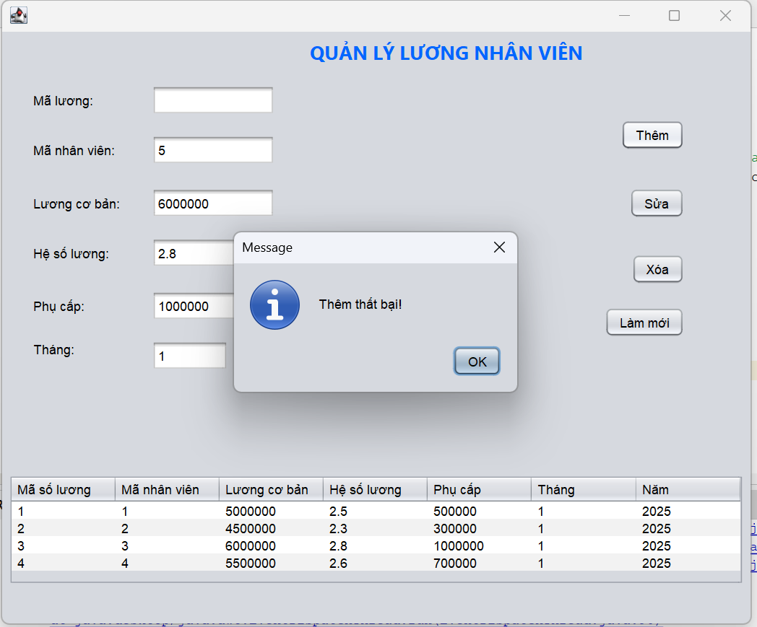Click the Mã nhân viên text field
The width and height of the screenshot is (757, 627).
tap(213, 150)
